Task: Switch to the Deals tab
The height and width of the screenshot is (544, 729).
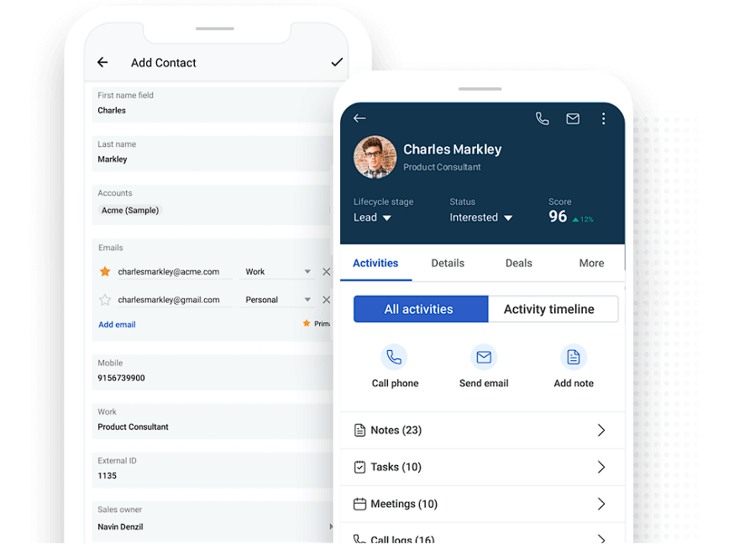Action: [x=518, y=263]
